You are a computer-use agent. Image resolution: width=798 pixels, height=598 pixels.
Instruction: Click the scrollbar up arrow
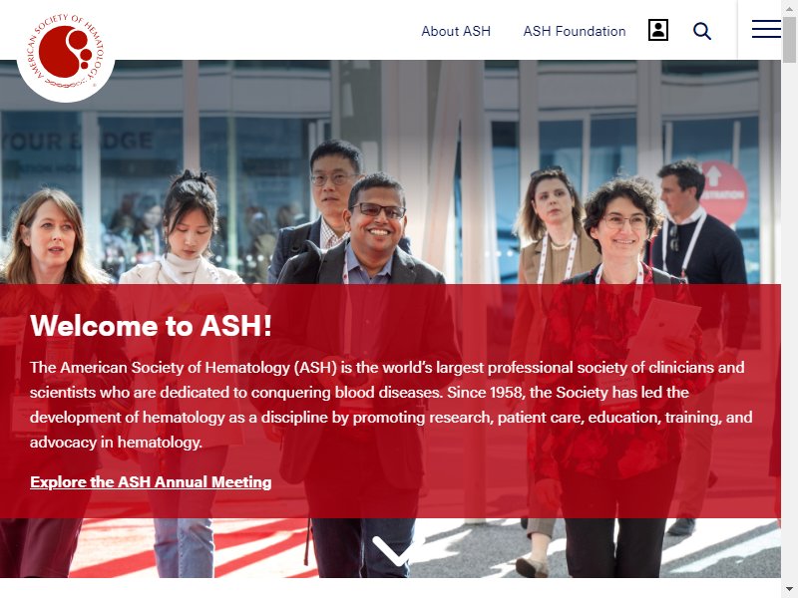click(789, 7)
